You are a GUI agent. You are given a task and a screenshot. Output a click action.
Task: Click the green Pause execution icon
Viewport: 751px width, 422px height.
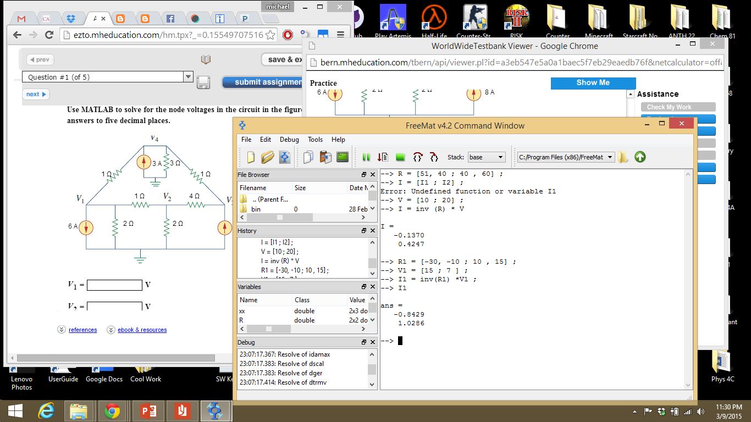click(x=366, y=157)
